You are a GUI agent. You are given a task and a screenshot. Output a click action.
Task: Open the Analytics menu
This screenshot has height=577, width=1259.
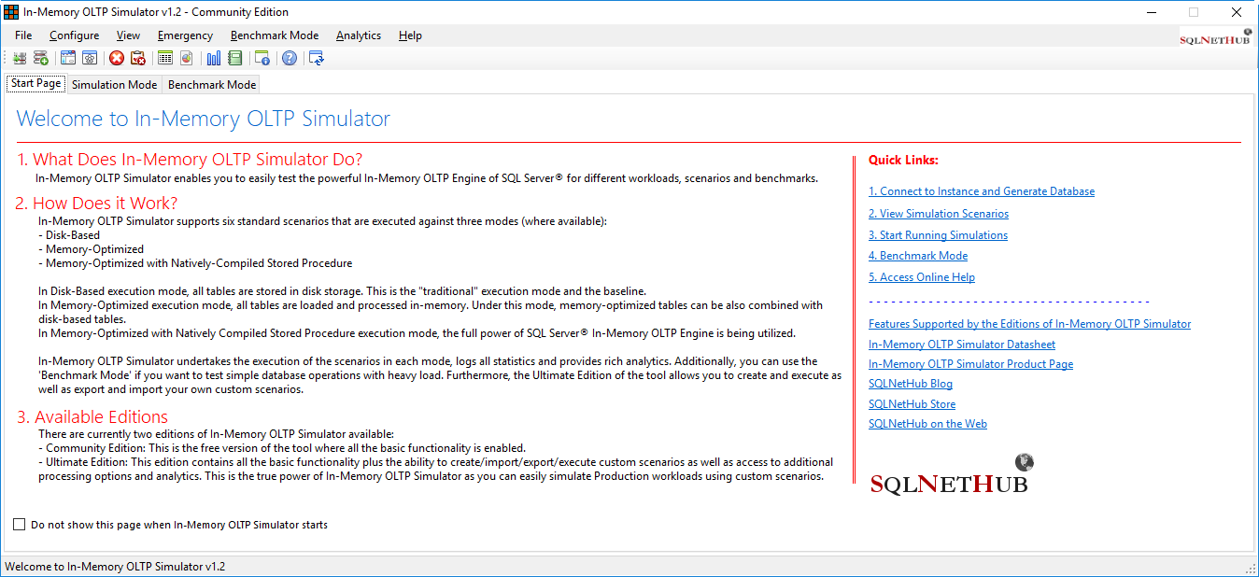coord(359,35)
